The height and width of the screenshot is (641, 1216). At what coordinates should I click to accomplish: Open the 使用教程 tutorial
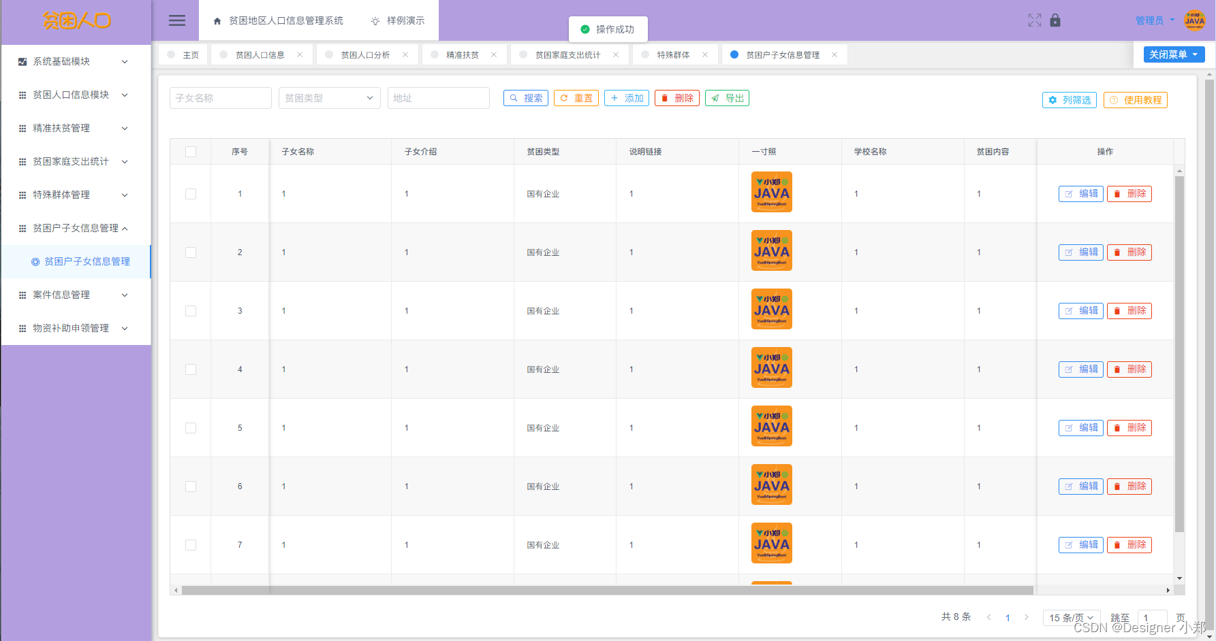(1136, 100)
